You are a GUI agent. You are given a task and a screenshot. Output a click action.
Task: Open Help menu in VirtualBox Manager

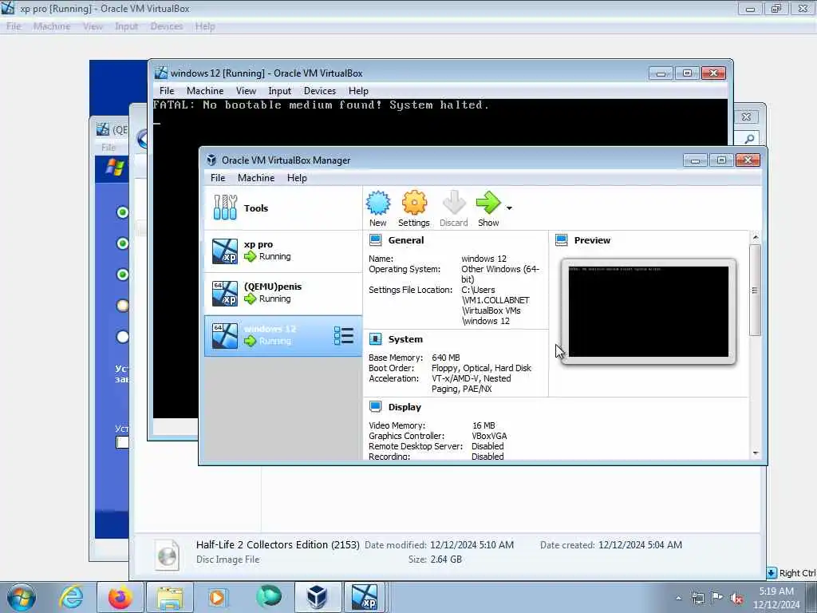297,178
